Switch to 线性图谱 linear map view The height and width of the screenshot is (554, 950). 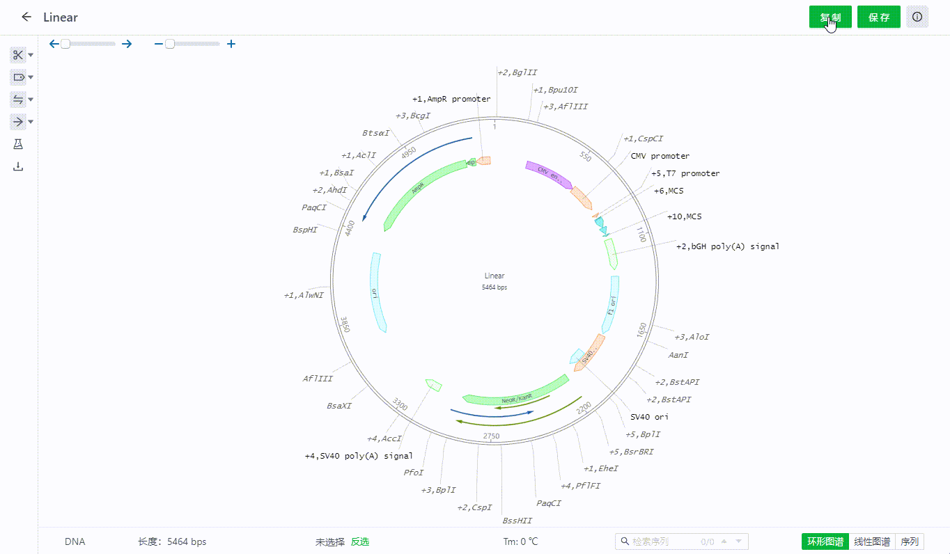[872, 541]
